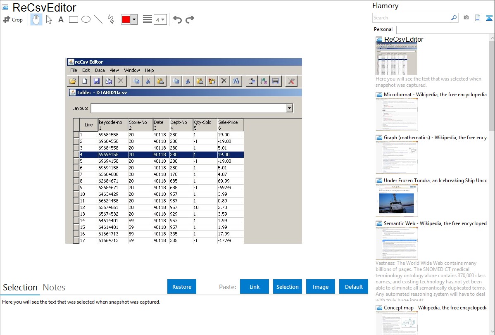Undo the last annotation

[177, 19]
